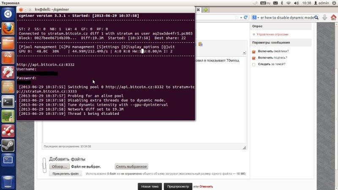Enable 'Следить за темой' checkbox
The height and width of the screenshot is (190, 338).
[x=254, y=65]
